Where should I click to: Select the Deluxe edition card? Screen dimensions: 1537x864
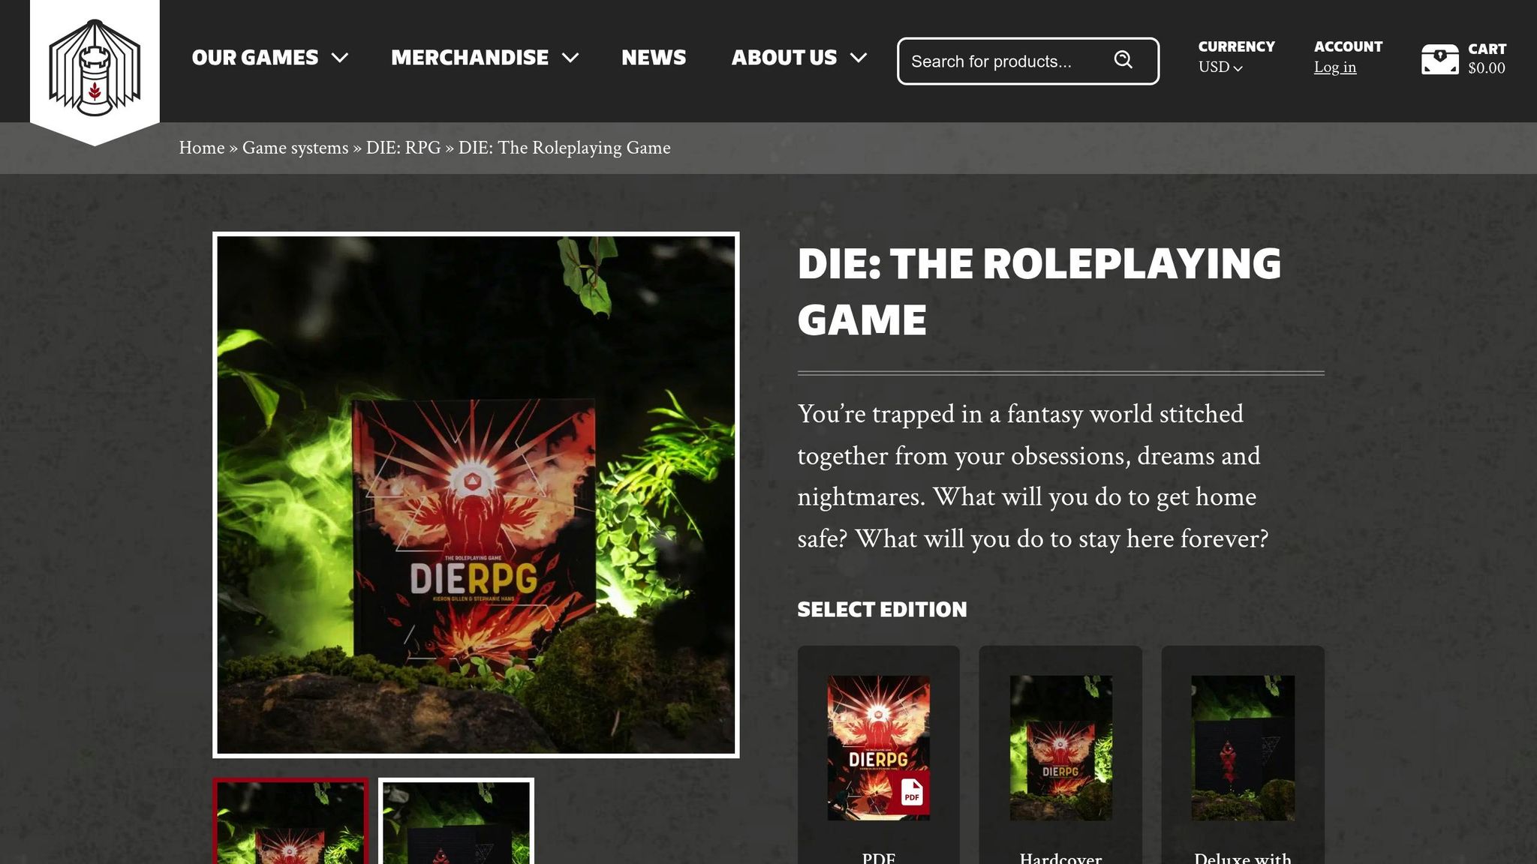pos(1243,754)
